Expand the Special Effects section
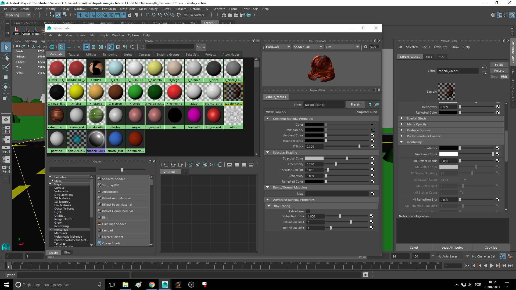 (402, 118)
